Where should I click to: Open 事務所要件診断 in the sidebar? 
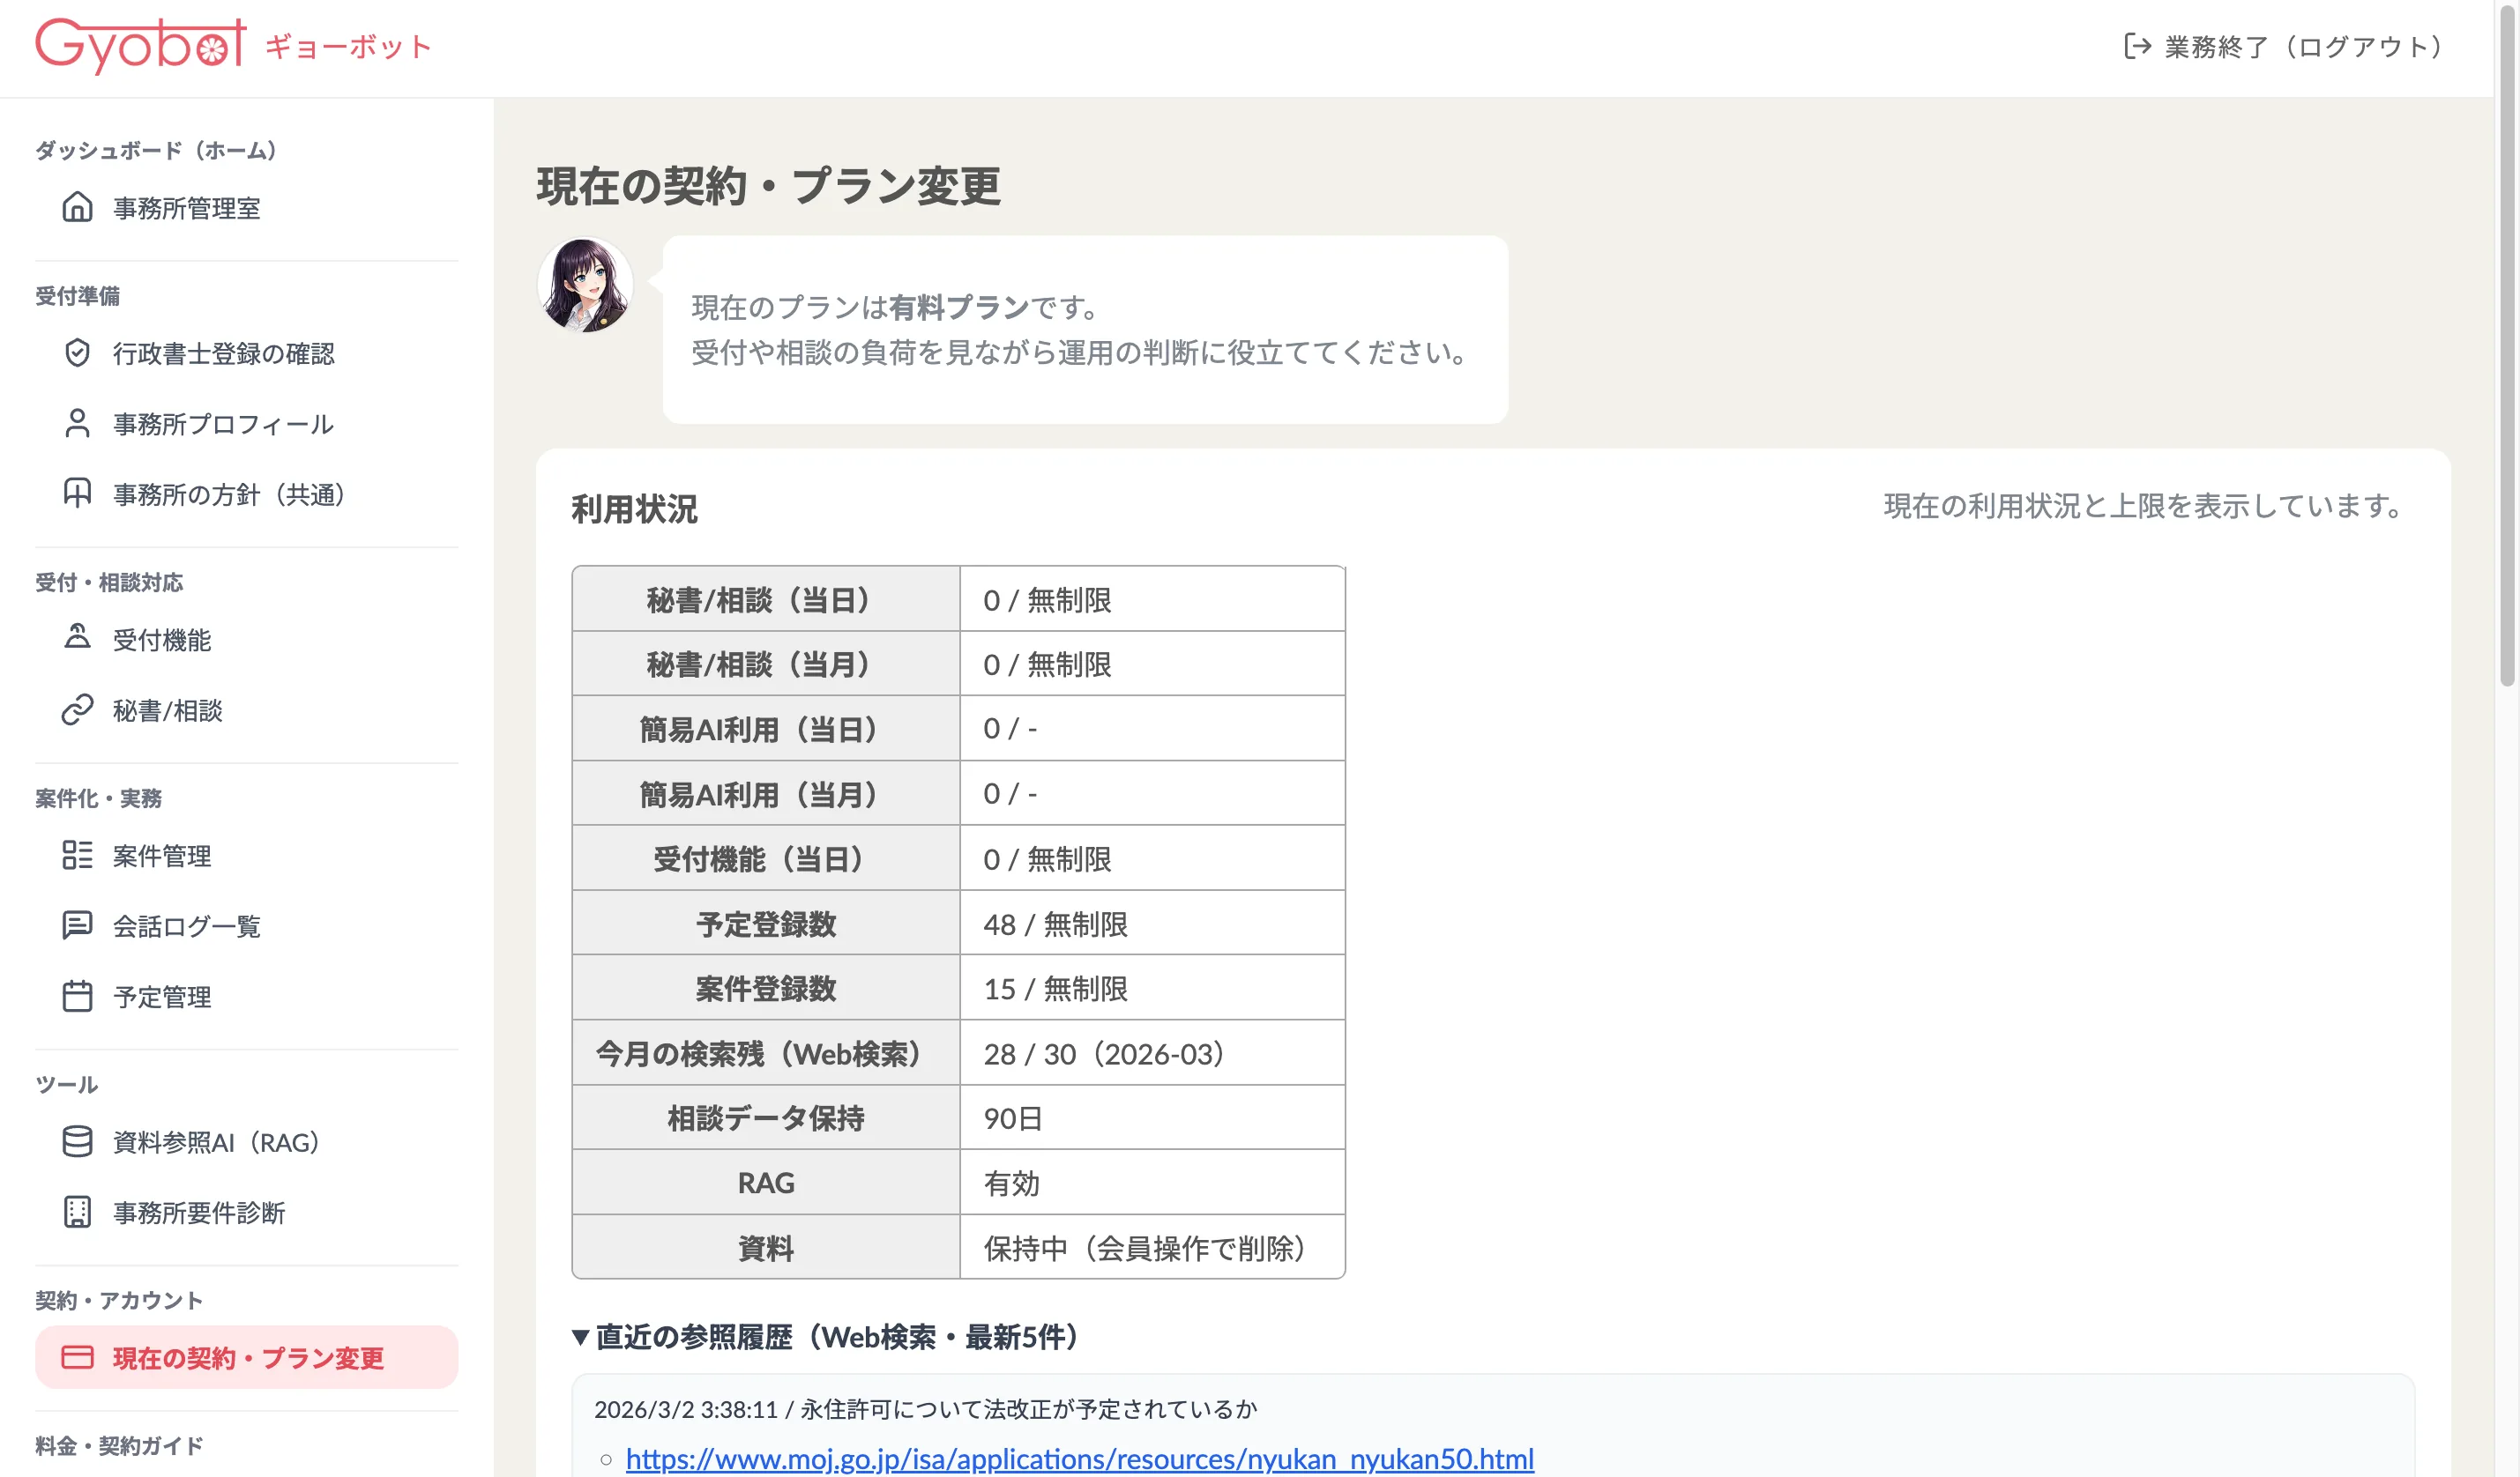[x=199, y=1212]
